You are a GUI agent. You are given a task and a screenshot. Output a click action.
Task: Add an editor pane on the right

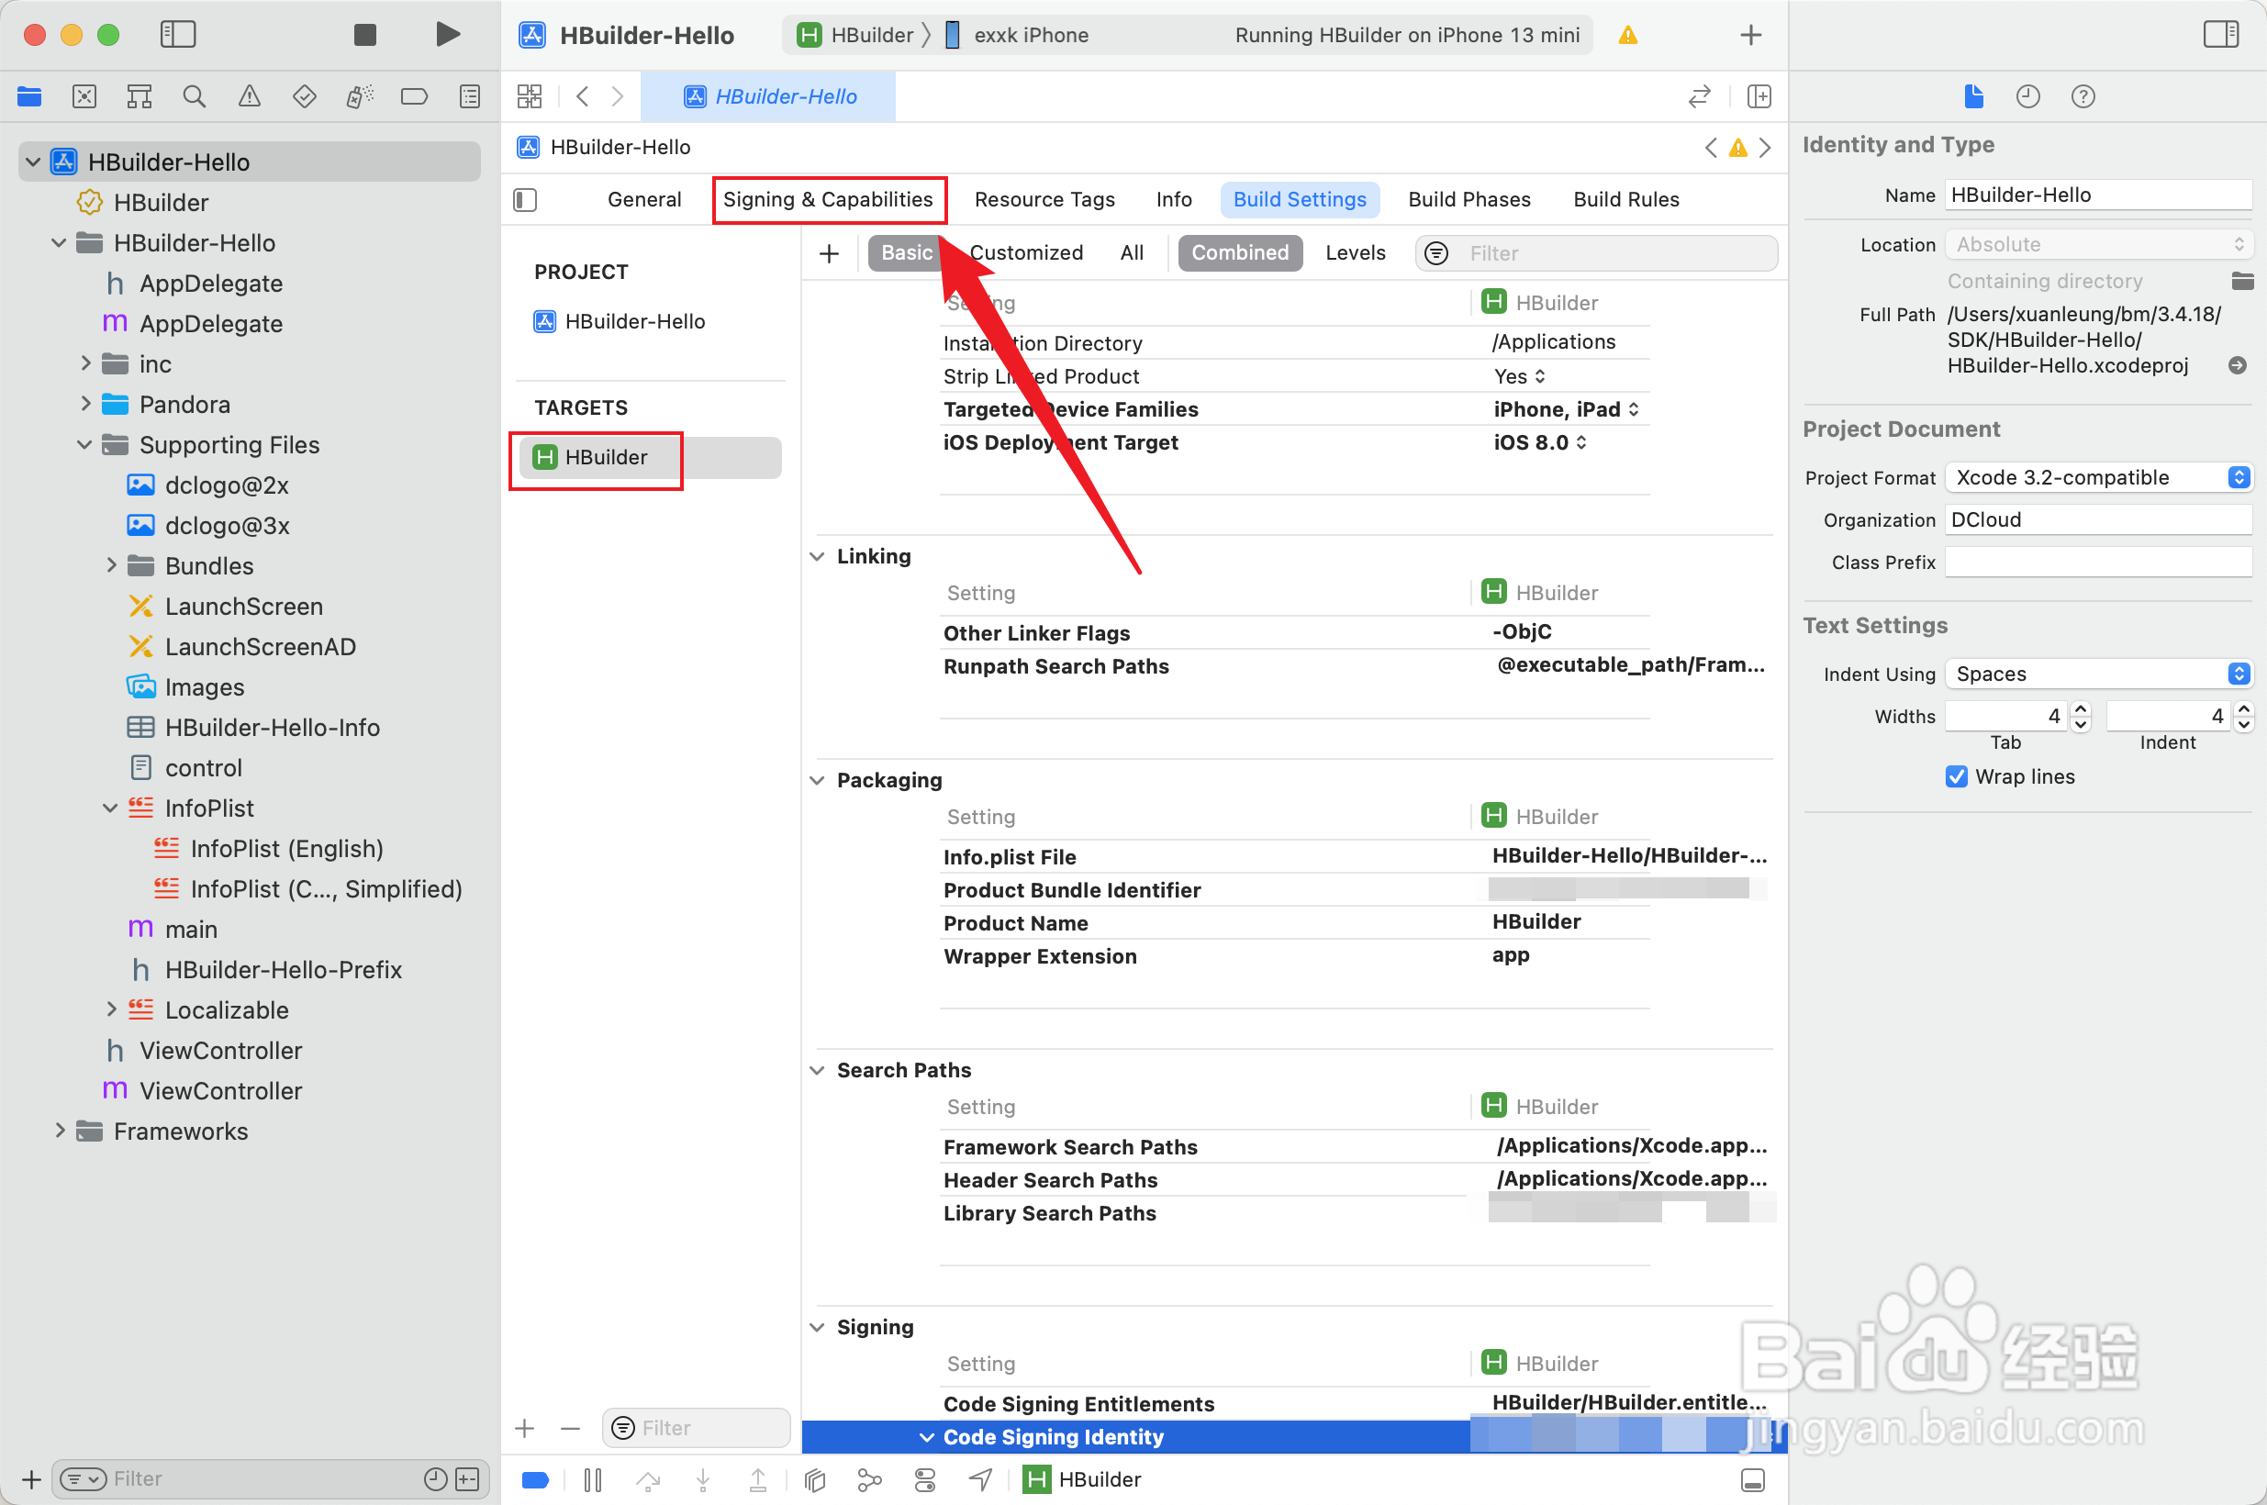point(1759,96)
